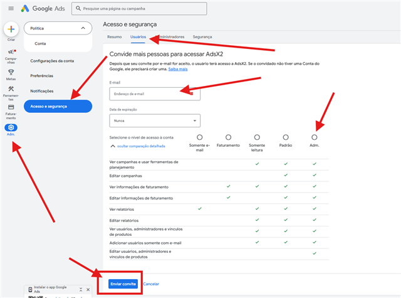Click the search magnifier icon
The image size is (401, 298).
[x=78, y=8]
